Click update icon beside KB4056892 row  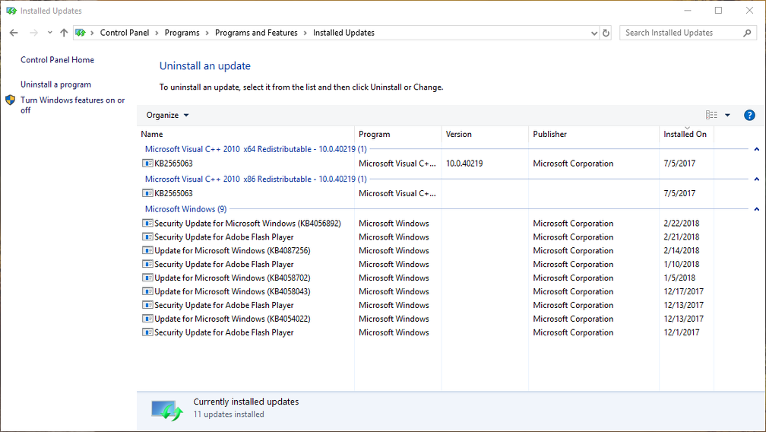pos(147,224)
